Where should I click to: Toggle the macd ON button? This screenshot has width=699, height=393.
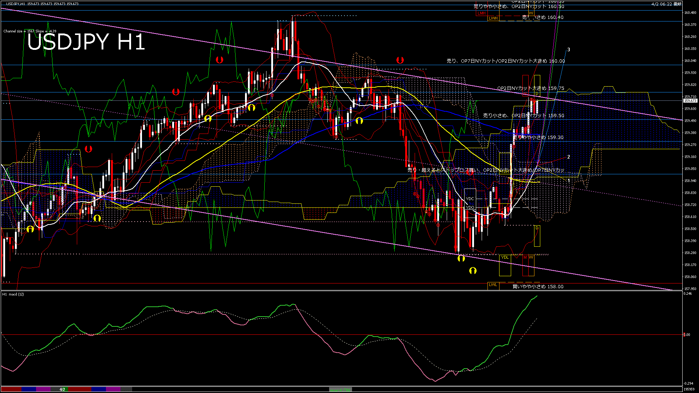(340, 390)
